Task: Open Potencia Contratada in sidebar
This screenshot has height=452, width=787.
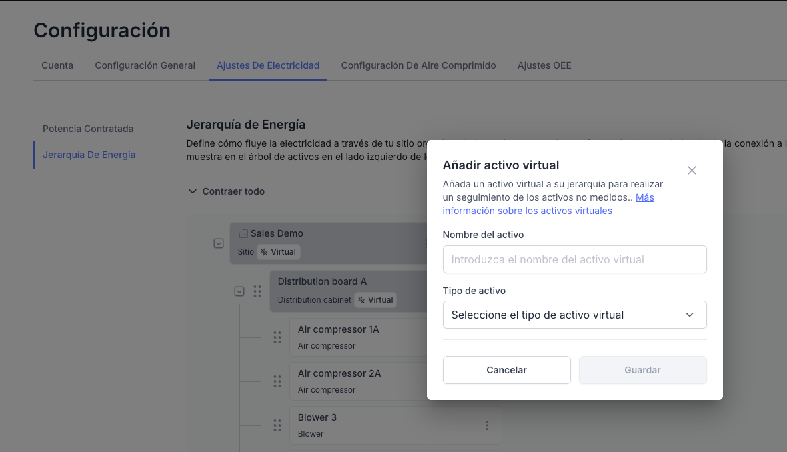Action: pyautogui.click(x=88, y=129)
